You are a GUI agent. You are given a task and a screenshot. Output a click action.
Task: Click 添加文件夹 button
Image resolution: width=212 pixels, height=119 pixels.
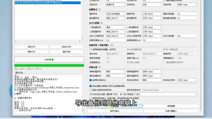(x=66, y=47)
